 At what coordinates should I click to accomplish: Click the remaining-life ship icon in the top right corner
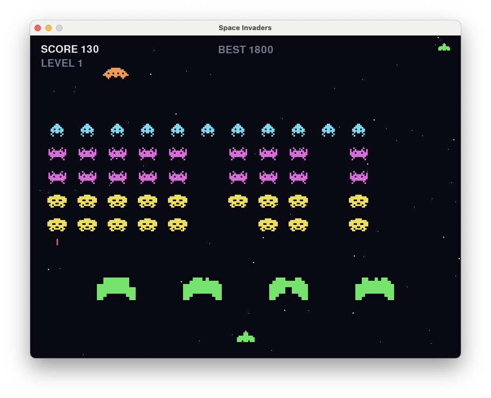click(x=444, y=47)
